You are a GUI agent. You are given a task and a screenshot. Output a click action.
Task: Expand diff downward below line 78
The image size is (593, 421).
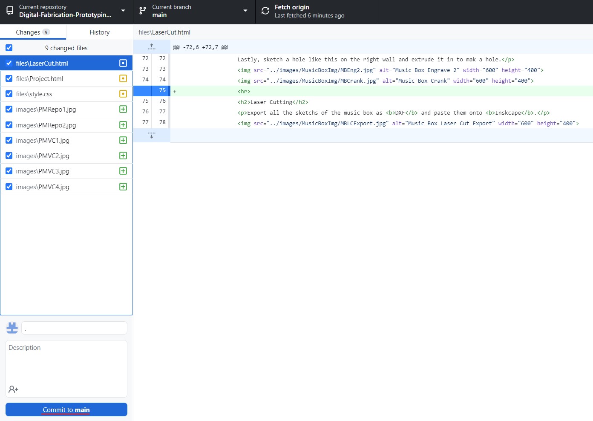[x=152, y=136]
